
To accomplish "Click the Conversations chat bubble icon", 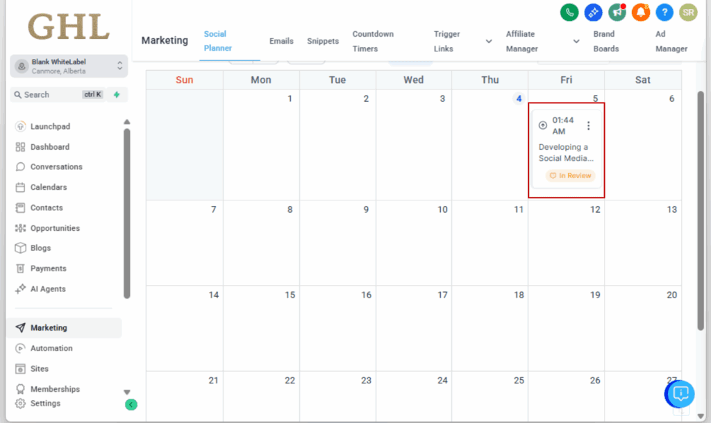I will [20, 166].
